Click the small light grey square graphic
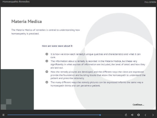157x118 pixels. [9, 102]
